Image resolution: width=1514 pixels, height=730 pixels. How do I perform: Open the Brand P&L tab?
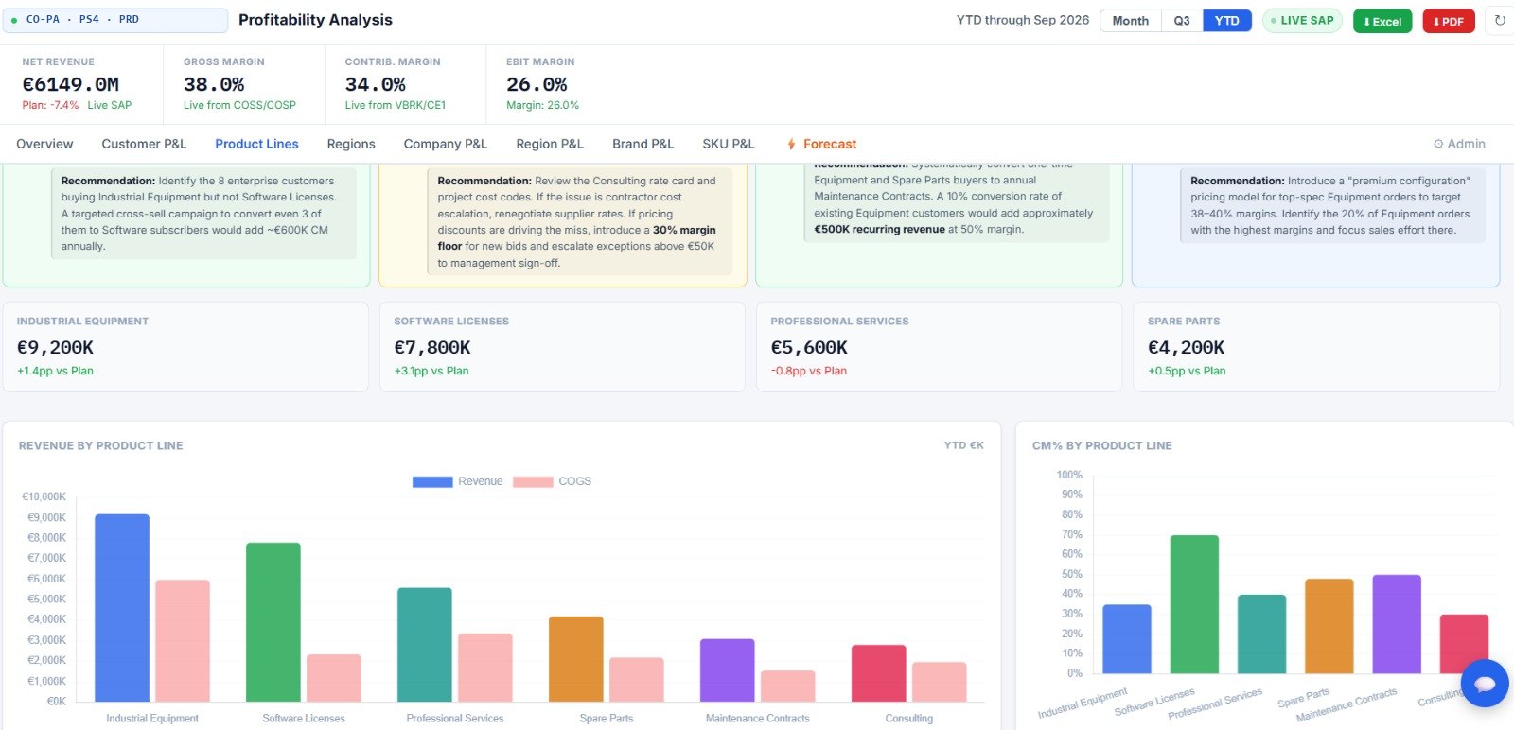(643, 144)
